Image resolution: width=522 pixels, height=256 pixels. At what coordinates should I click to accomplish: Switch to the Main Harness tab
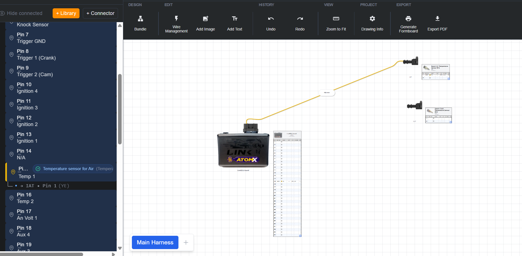click(x=155, y=242)
